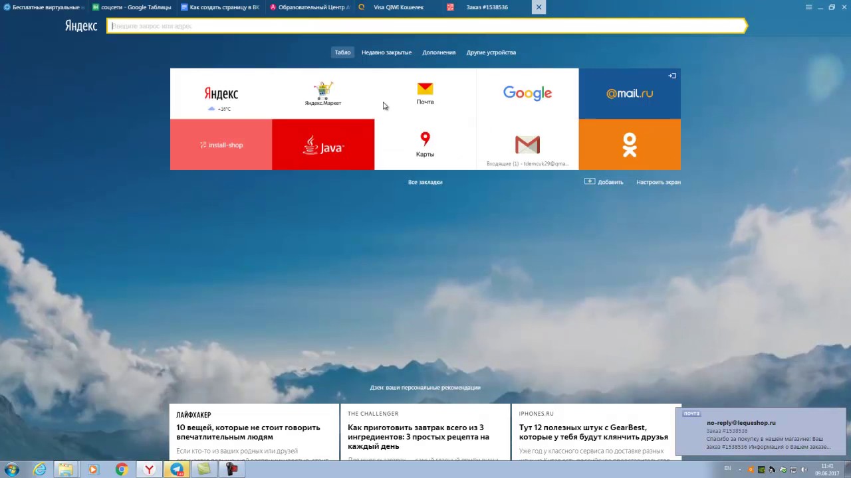
Task: Open Все закладки link
Action: (x=425, y=182)
